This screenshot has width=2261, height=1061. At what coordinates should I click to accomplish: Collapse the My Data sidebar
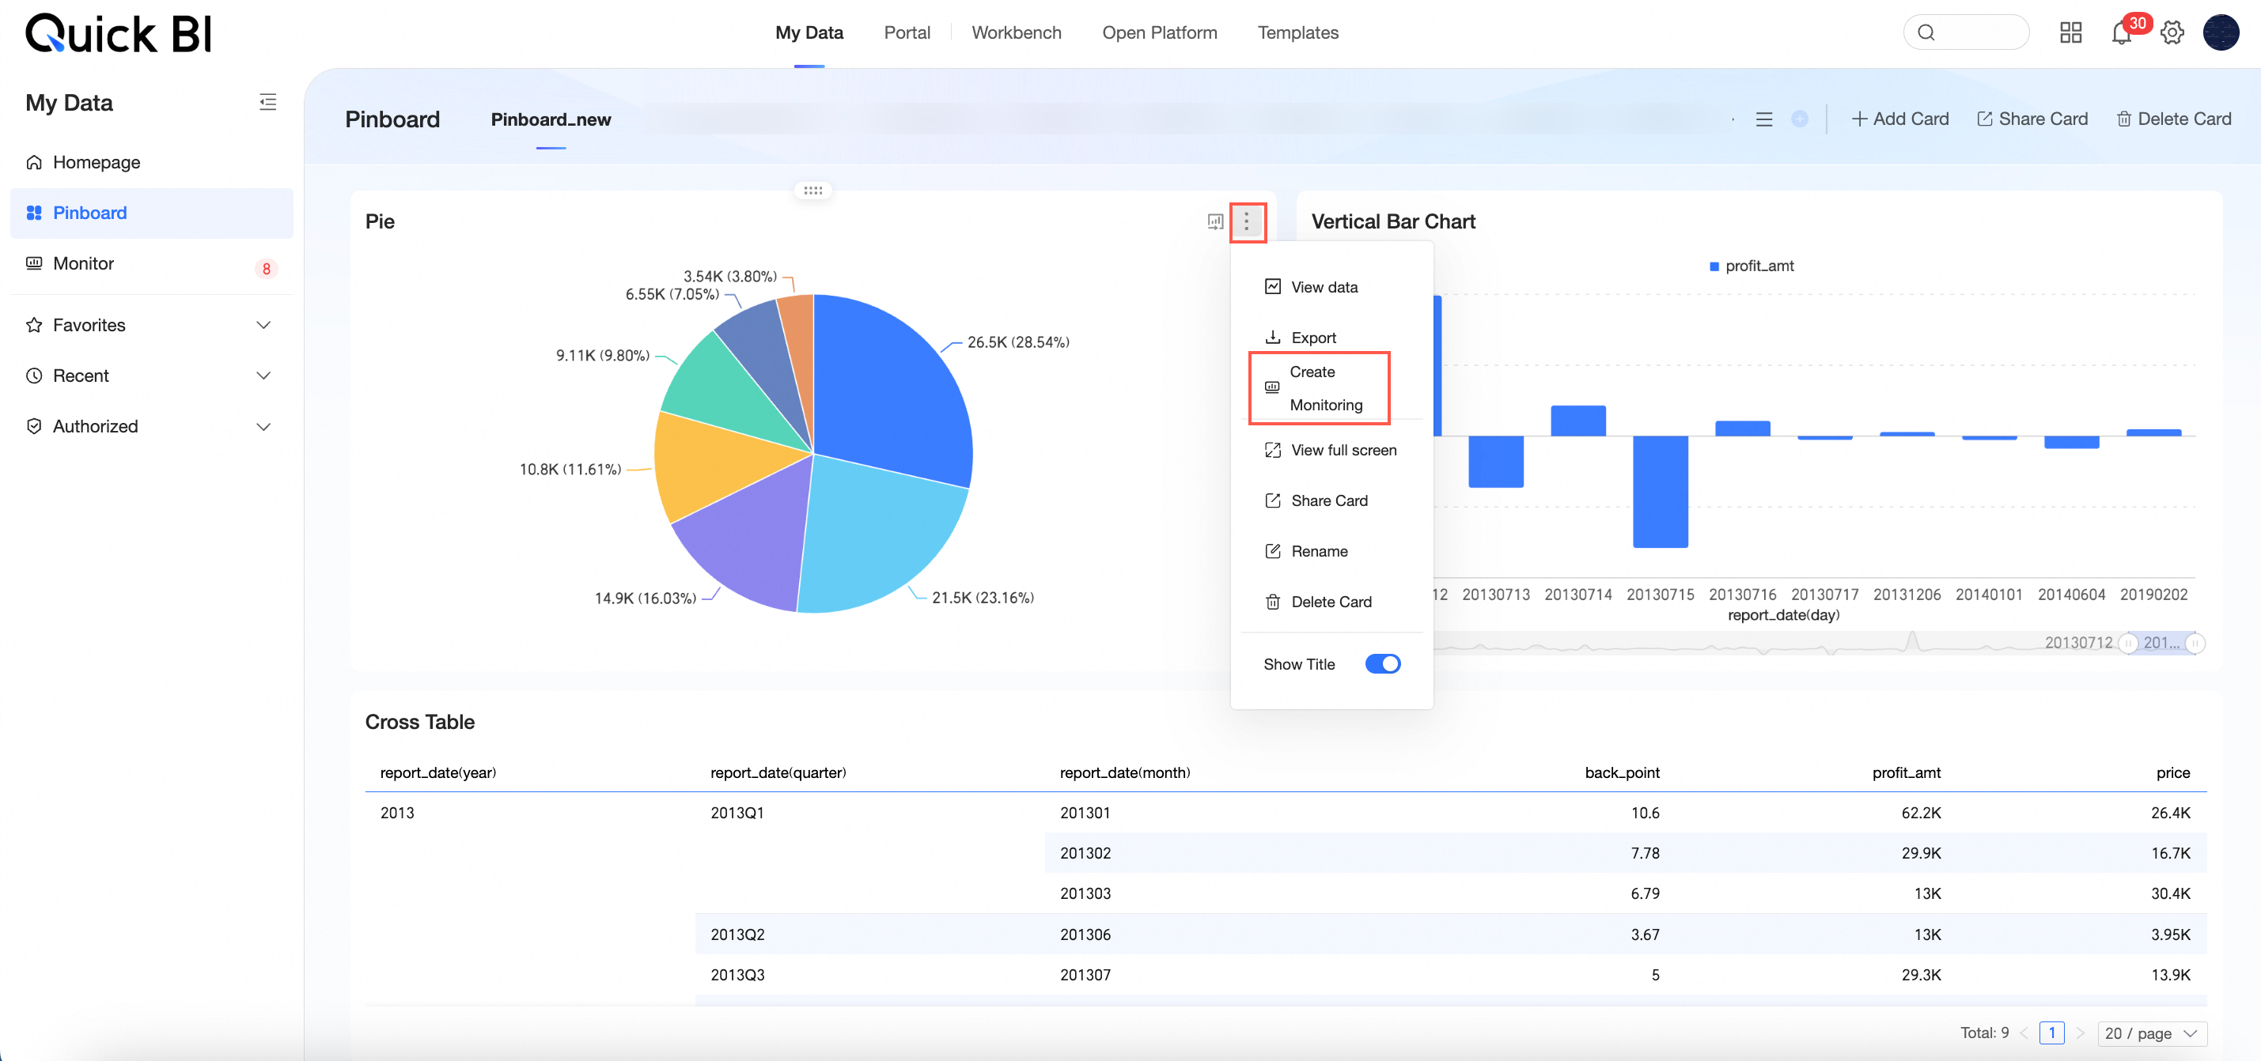(x=267, y=102)
